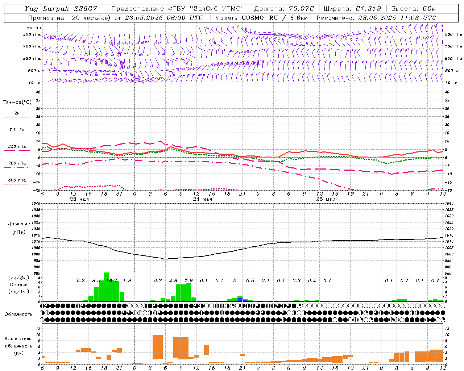The width and height of the screenshot is (464, 371).
Task: Click the precipitation value 1.9
Action: click(127, 280)
